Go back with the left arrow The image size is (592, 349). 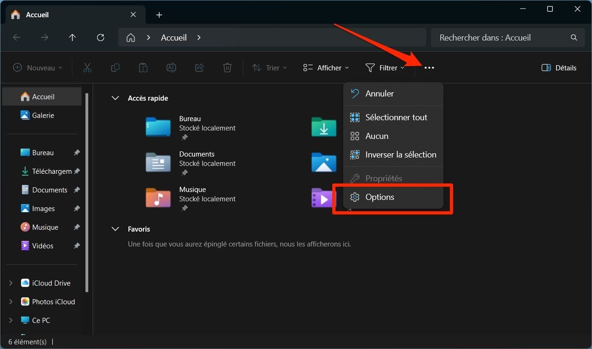tap(16, 38)
